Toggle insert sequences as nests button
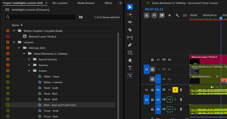Screen dimensions: 227x119 pos(146,15)
